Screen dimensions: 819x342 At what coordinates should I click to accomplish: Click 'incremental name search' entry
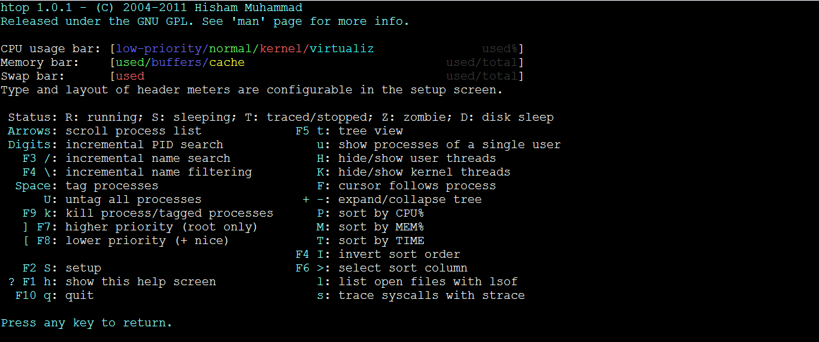point(148,159)
